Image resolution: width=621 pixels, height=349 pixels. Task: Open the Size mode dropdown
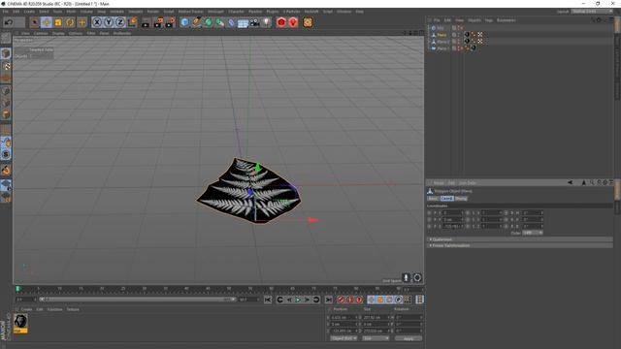coord(376,338)
